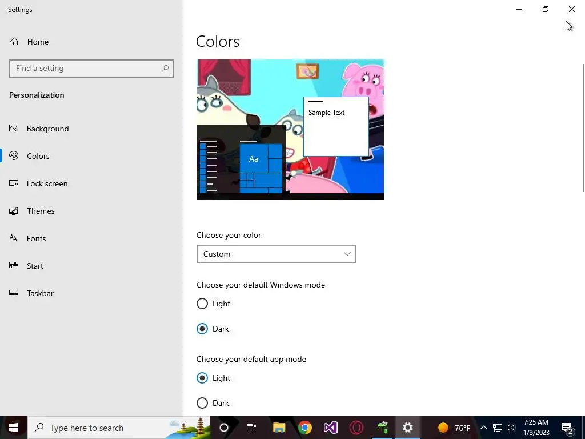Open the notification center icon

567,428
